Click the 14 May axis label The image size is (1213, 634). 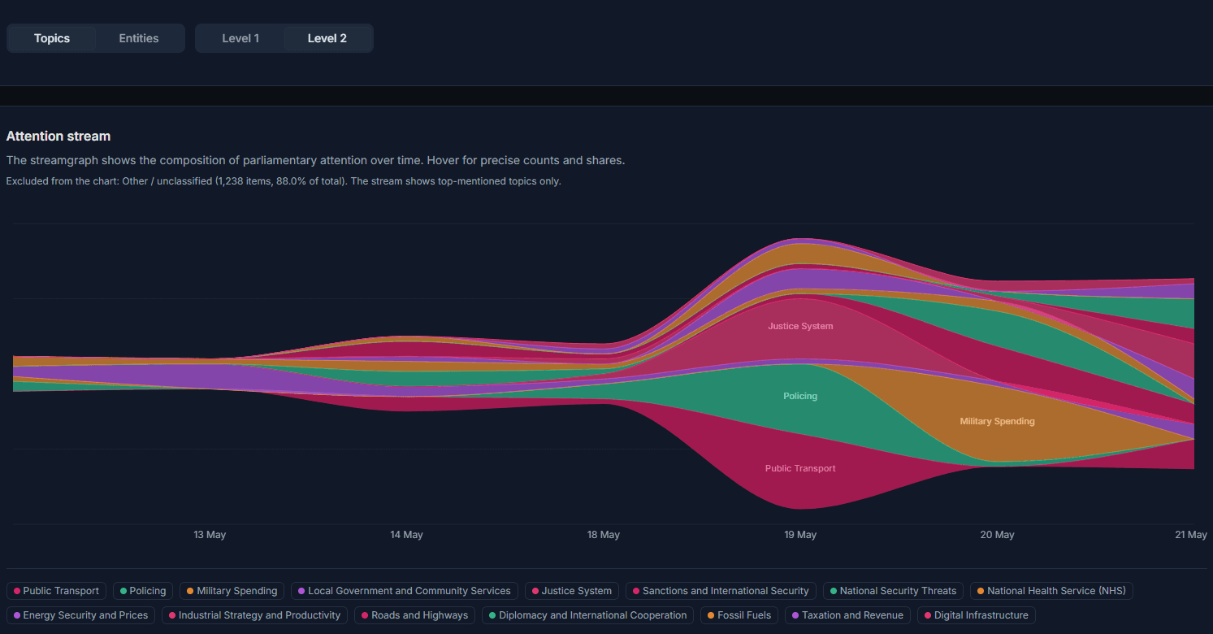coord(406,535)
